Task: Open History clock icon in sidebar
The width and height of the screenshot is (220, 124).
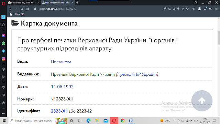Action: click(x=3, y=95)
